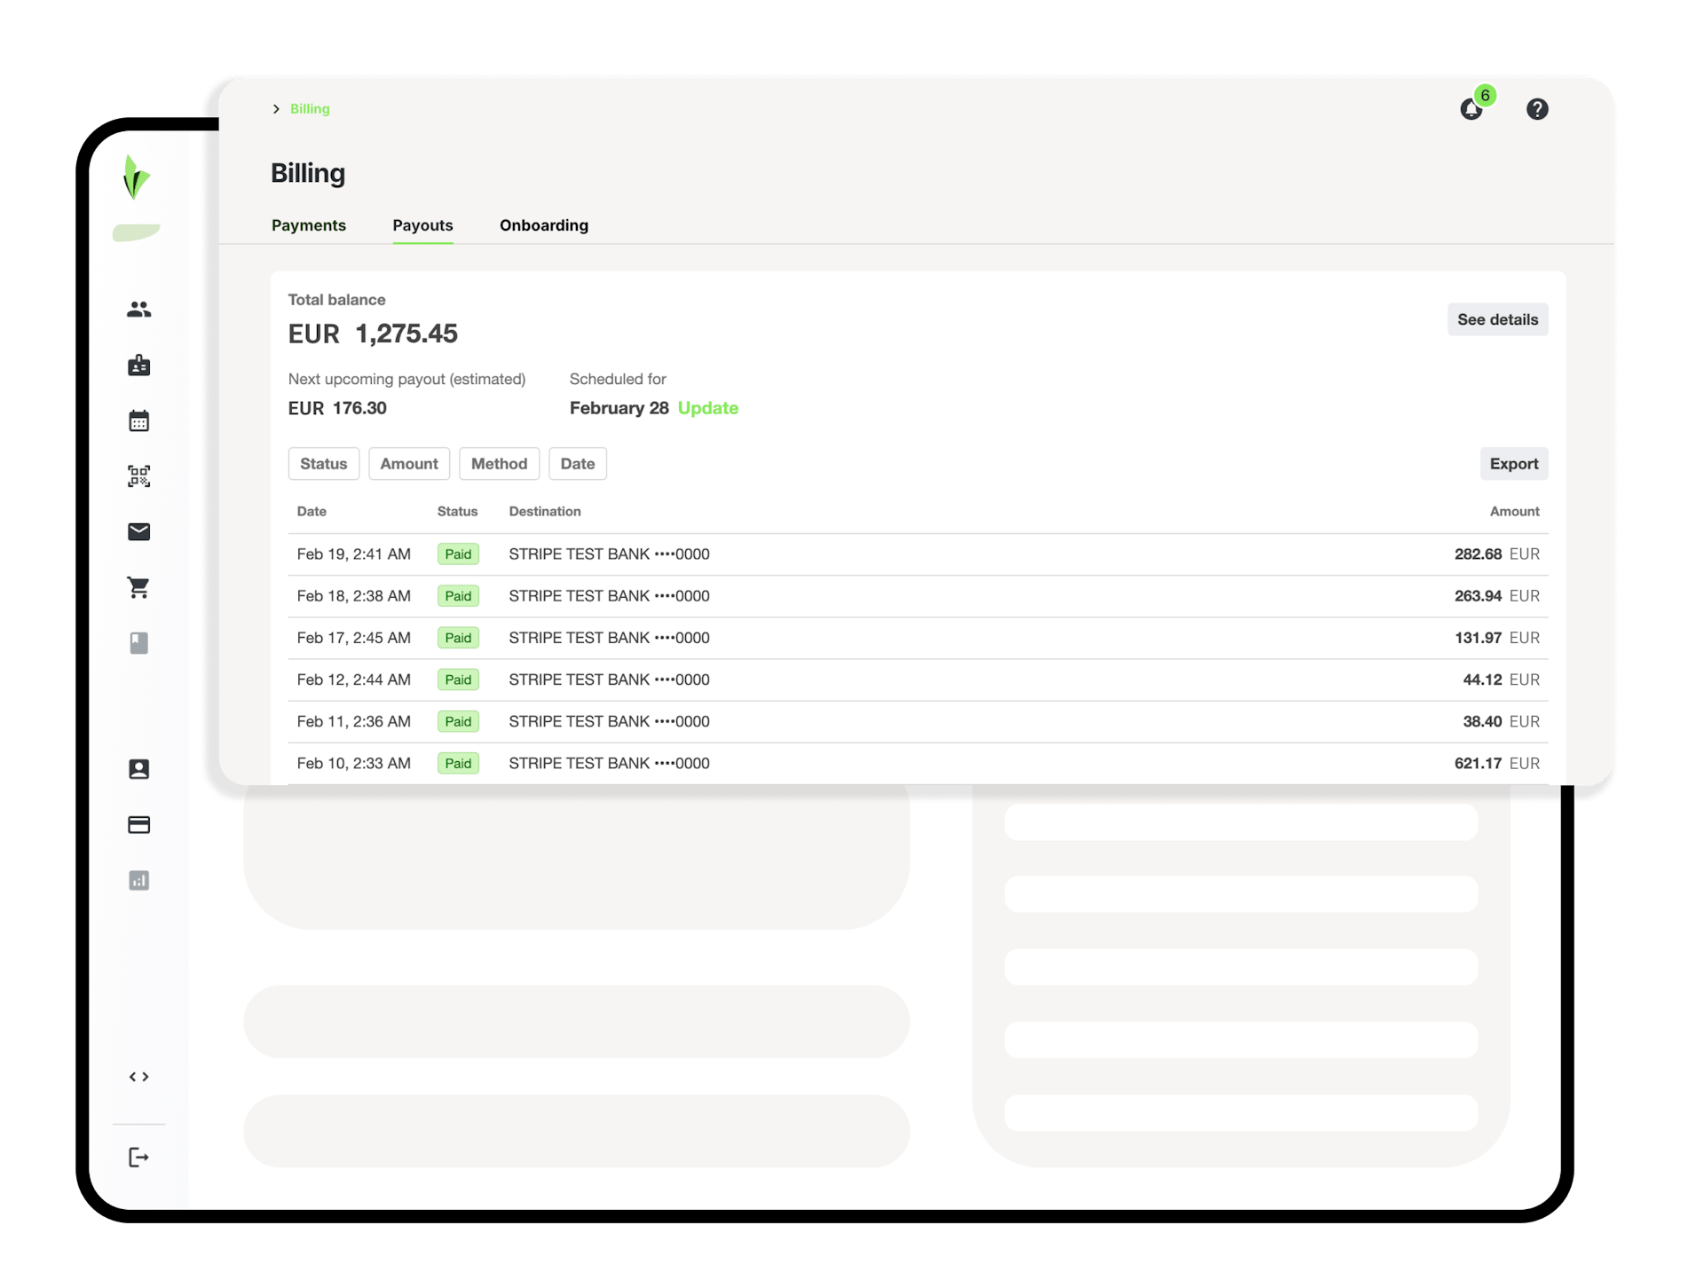Open the Method filter dropdown
This screenshot has height=1288, width=1704.
click(x=499, y=463)
